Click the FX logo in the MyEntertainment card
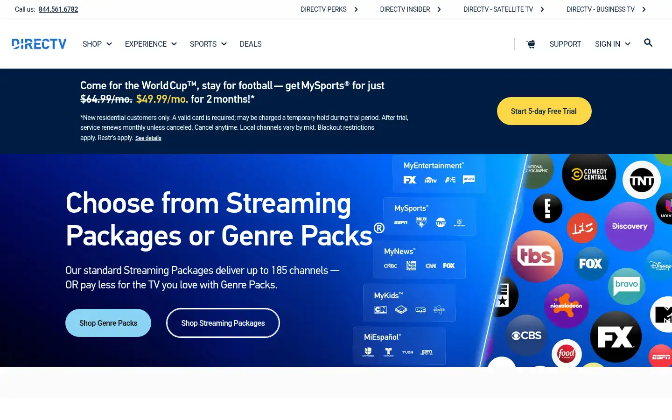 410,180
